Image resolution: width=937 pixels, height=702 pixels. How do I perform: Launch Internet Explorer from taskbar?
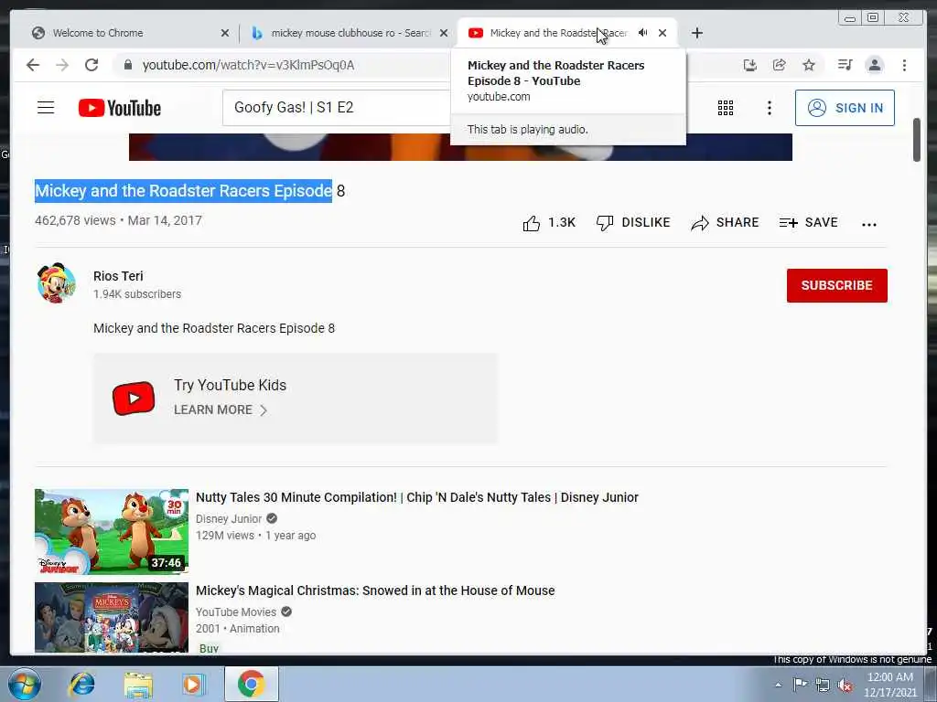[x=81, y=684]
